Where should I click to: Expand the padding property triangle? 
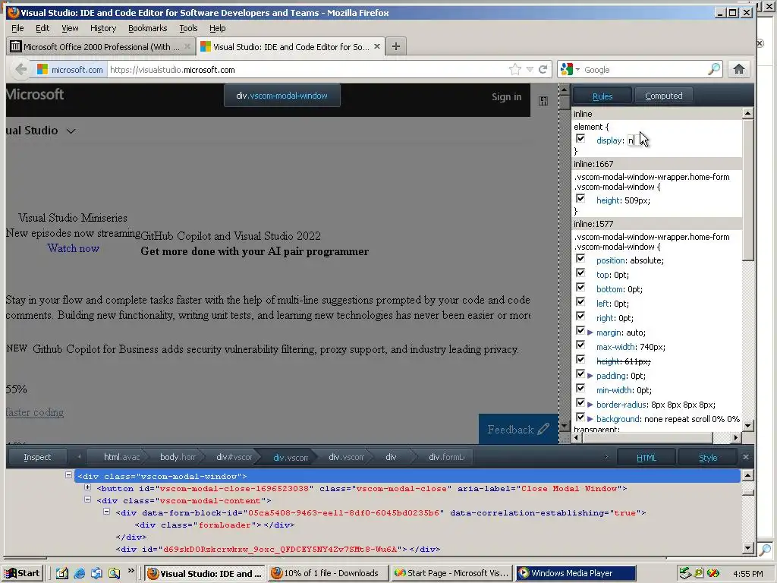coord(590,376)
